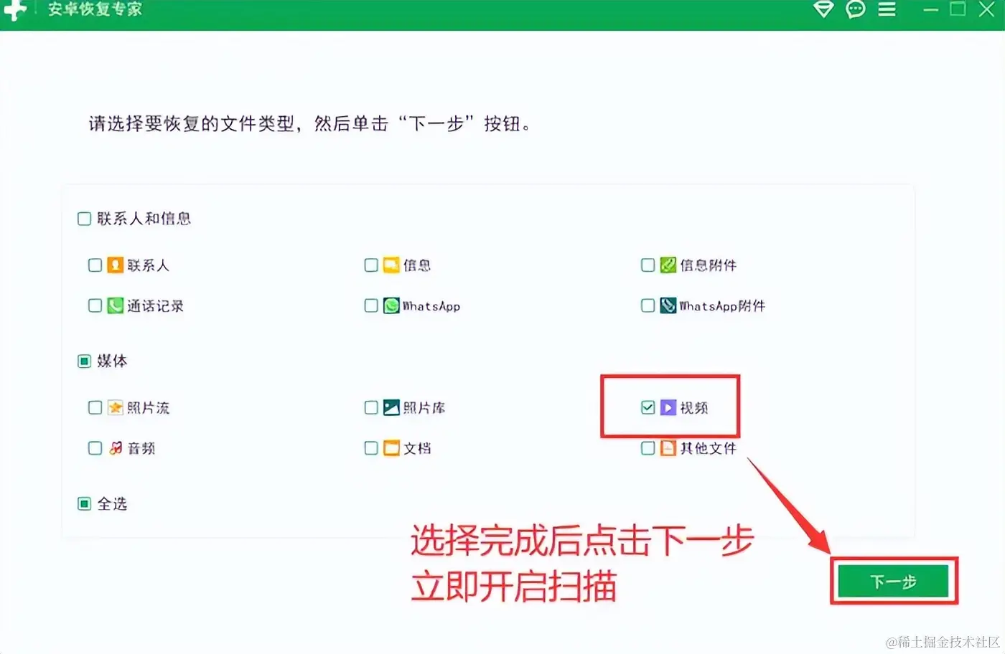
Task: Check the 信息 checkbox
Action: pos(371,265)
